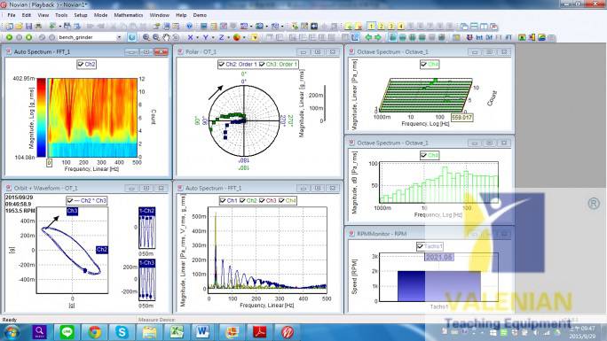Select the hand pan tool

[x=166, y=37]
